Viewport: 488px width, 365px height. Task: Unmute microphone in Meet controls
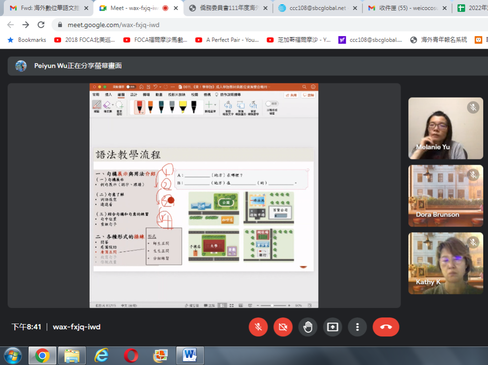[258, 327]
